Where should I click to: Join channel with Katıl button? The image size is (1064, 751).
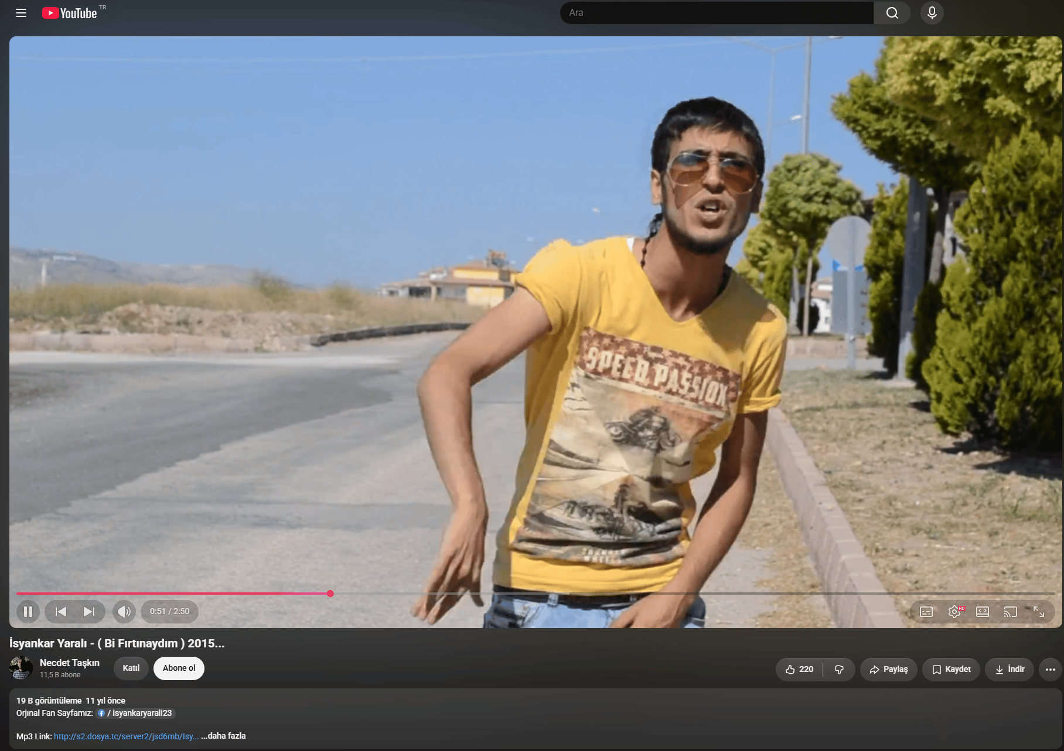[131, 668]
